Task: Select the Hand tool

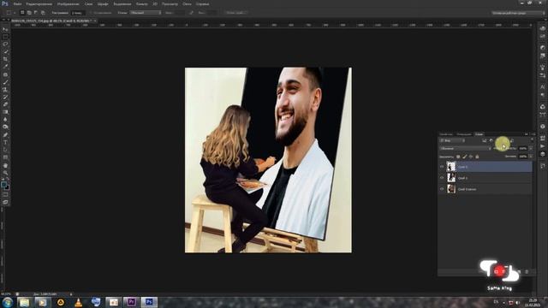Action: tap(5, 165)
